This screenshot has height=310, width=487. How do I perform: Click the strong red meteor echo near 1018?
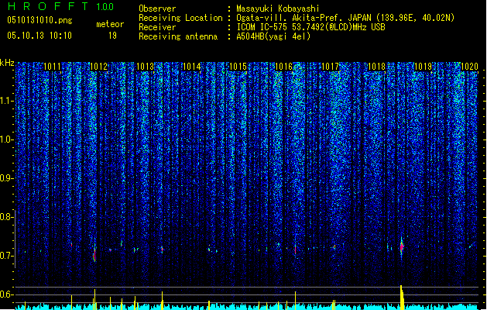click(x=402, y=247)
